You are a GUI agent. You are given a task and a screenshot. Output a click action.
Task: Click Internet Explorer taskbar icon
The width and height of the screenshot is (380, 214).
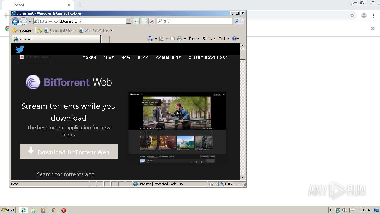coord(23,210)
